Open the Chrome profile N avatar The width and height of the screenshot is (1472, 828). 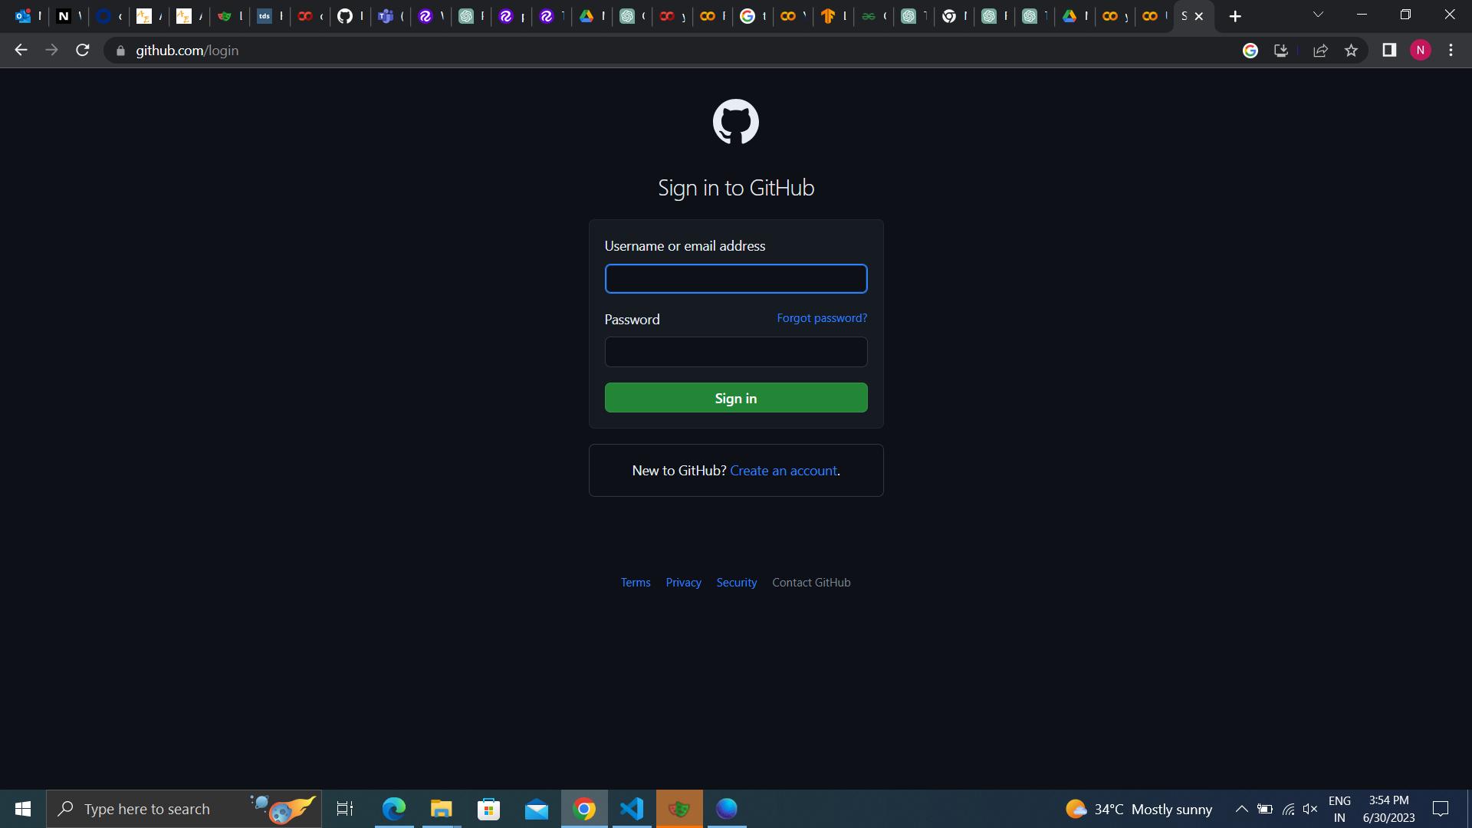click(x=1420, y=51)
